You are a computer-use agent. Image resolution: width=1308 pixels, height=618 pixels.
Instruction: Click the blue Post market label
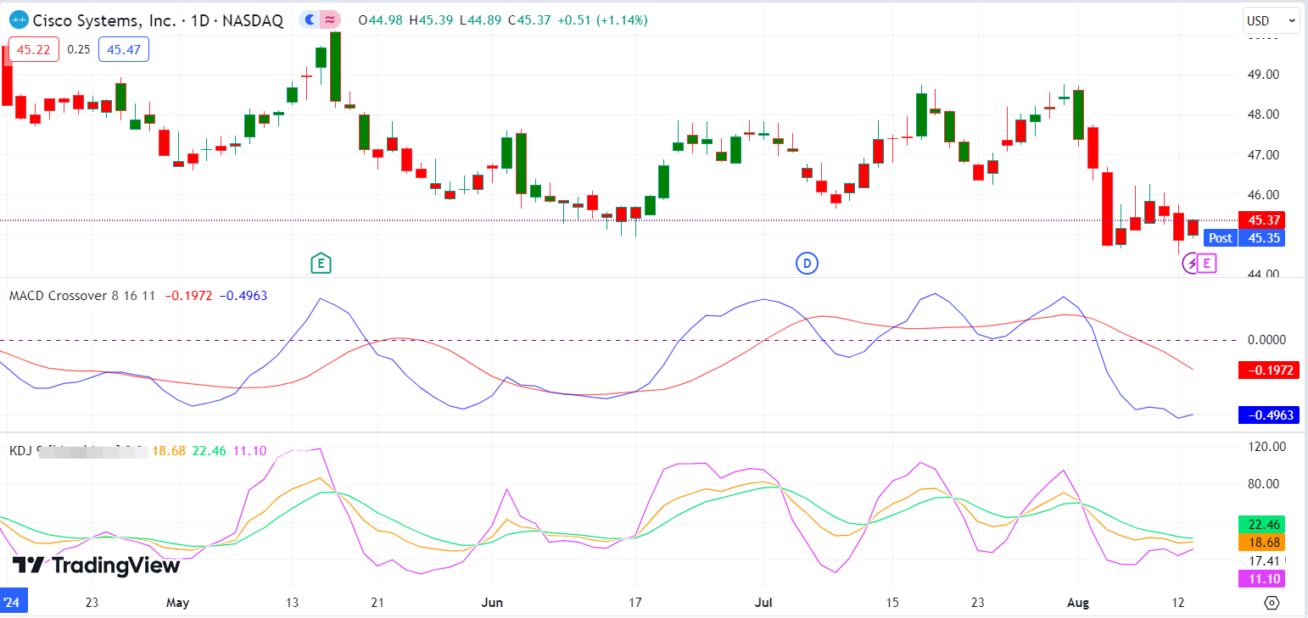click(1220, 238)
